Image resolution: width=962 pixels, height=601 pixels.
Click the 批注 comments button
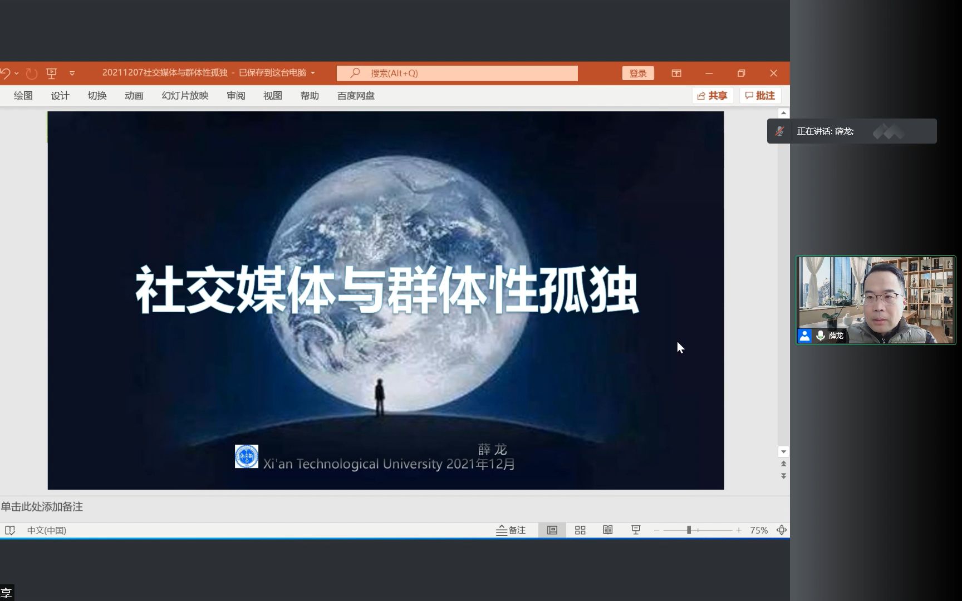[x=760, y=96]
